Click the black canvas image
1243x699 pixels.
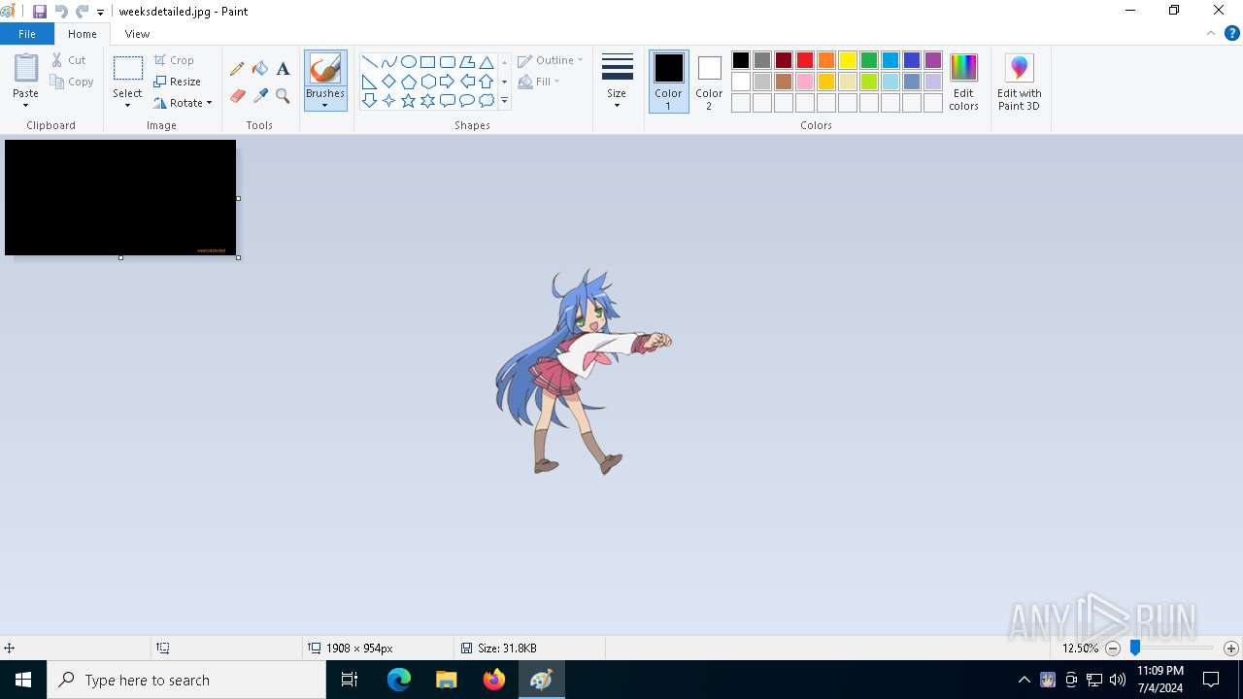120,198
